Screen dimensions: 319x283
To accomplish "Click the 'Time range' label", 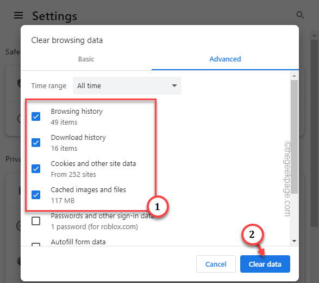I will (48, 86).
